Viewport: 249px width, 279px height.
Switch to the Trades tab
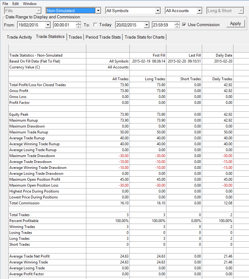tap(75, 37)
